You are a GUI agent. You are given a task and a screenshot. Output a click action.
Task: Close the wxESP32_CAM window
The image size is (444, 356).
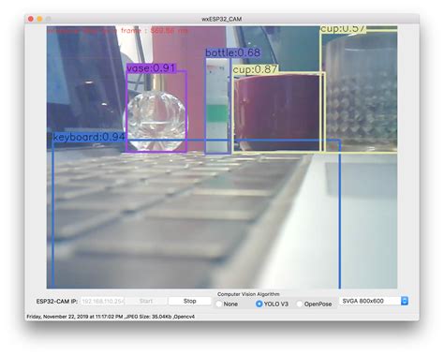(31, 19)
